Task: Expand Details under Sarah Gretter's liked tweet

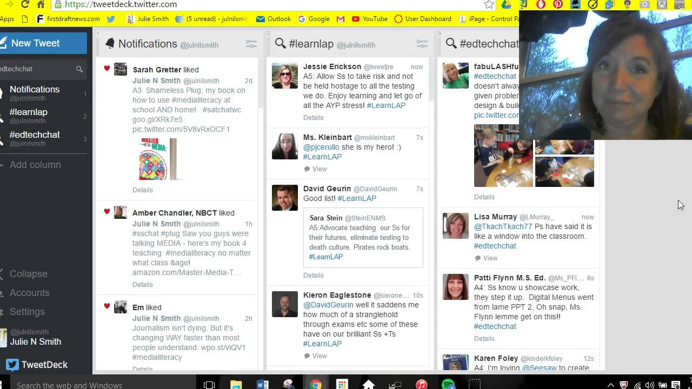Action: (x=143, y=190)
